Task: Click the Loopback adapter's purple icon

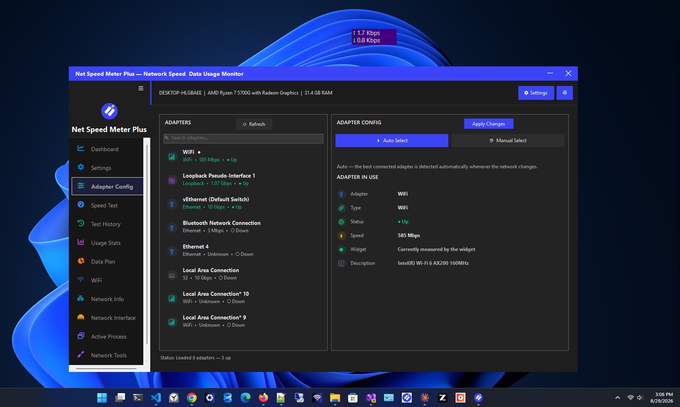Action: click(x=172, y=180)
